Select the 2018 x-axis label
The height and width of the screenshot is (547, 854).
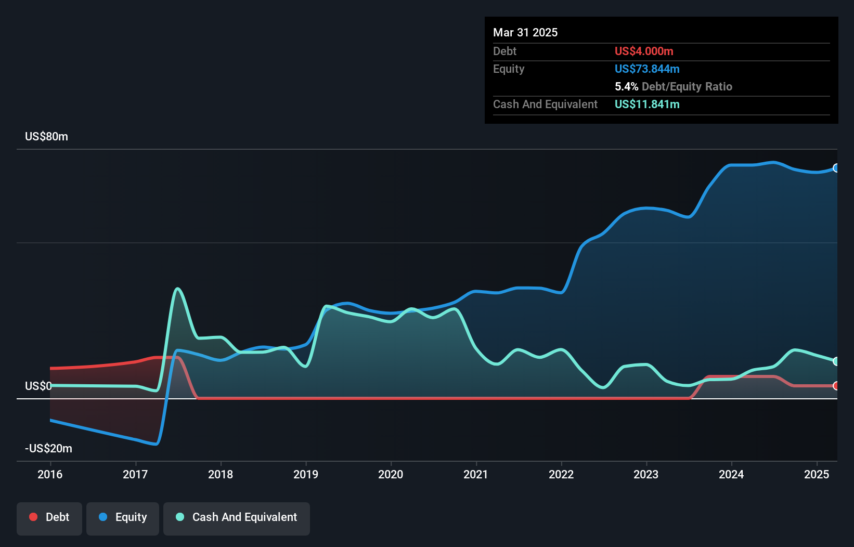click(x=221, y=474)
